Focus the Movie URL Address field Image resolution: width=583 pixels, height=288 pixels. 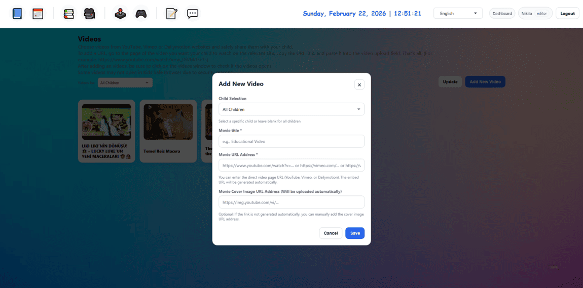(x=291, y=166)
